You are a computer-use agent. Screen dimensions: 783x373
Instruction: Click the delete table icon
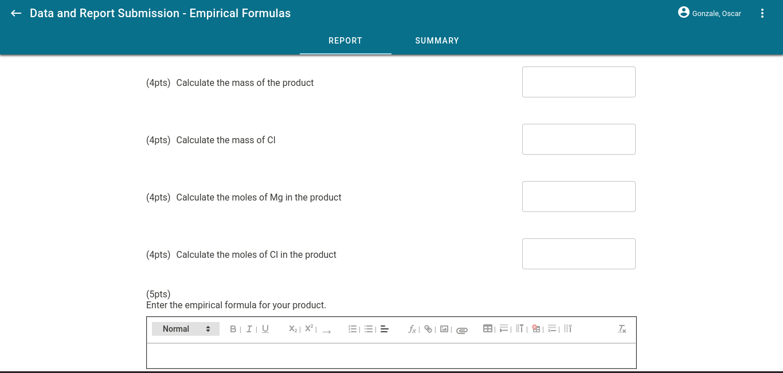tap(535, 328)
